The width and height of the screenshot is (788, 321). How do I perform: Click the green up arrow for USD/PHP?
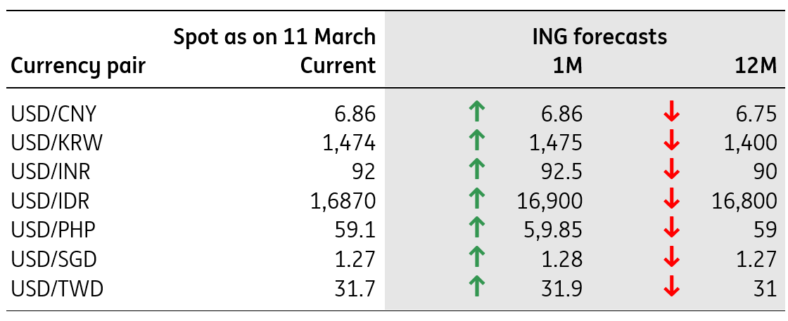(x=476, y=229)
